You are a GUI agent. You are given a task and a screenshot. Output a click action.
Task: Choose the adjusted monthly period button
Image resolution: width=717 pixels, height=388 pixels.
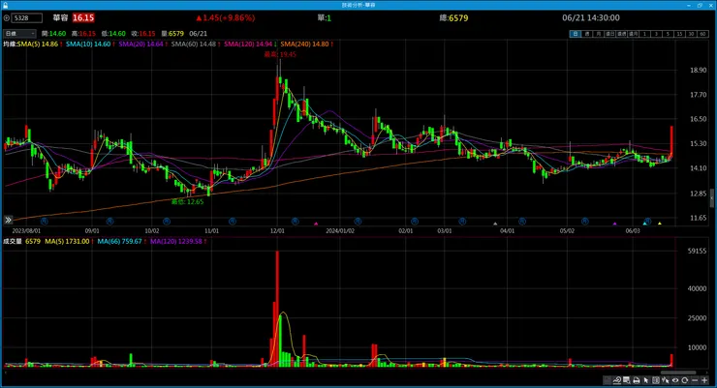pos(634,34)
